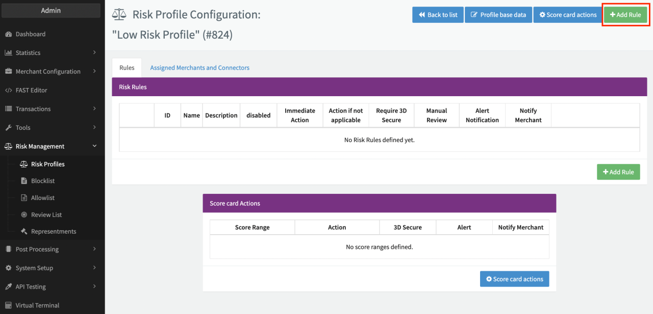The height and width of the screenshot is (314, 653).
Task: Collapse the Risk Management section chevron
Action: 94,146
